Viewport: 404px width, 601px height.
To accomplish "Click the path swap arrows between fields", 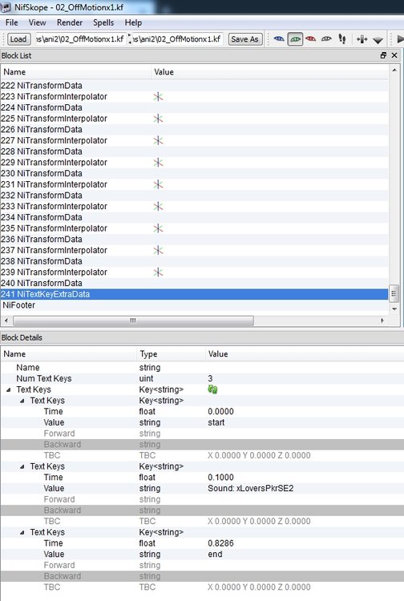I will pyautogui.click(x=129, y=38).
